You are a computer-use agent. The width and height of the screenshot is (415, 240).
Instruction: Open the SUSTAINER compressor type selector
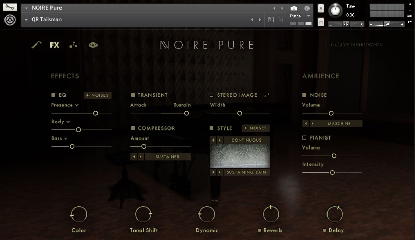167,157
